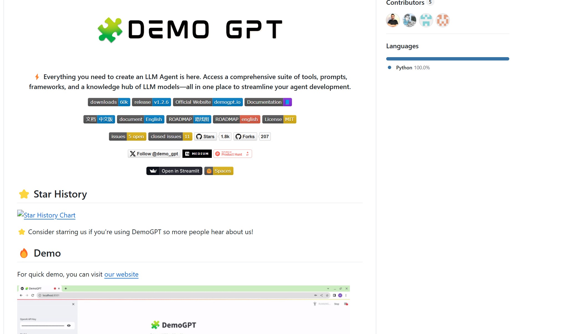Toggle the 中文版 documentation language option
Viewport: 570px width, 334px height.
pos(105,119)
